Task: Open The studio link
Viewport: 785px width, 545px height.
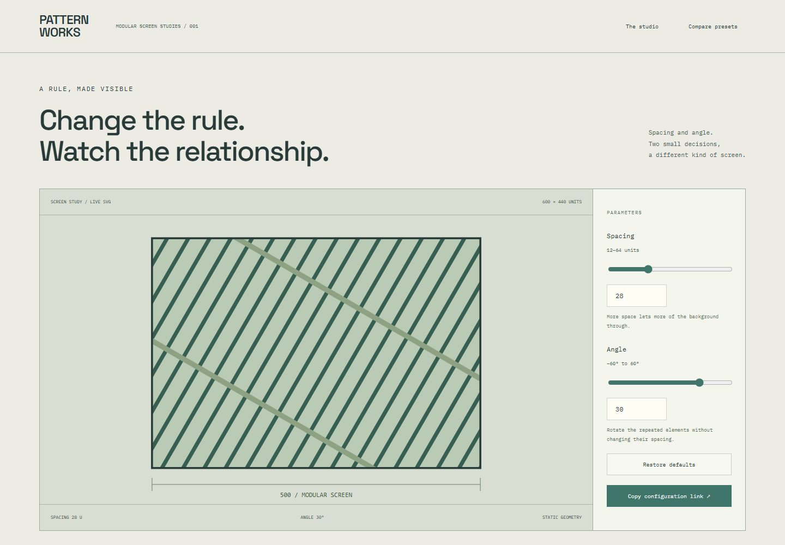Action: (642, 26)
